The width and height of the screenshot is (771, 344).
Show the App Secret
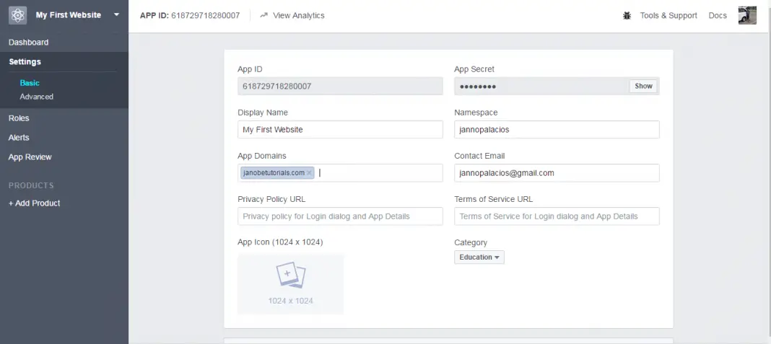coord(643,87)
